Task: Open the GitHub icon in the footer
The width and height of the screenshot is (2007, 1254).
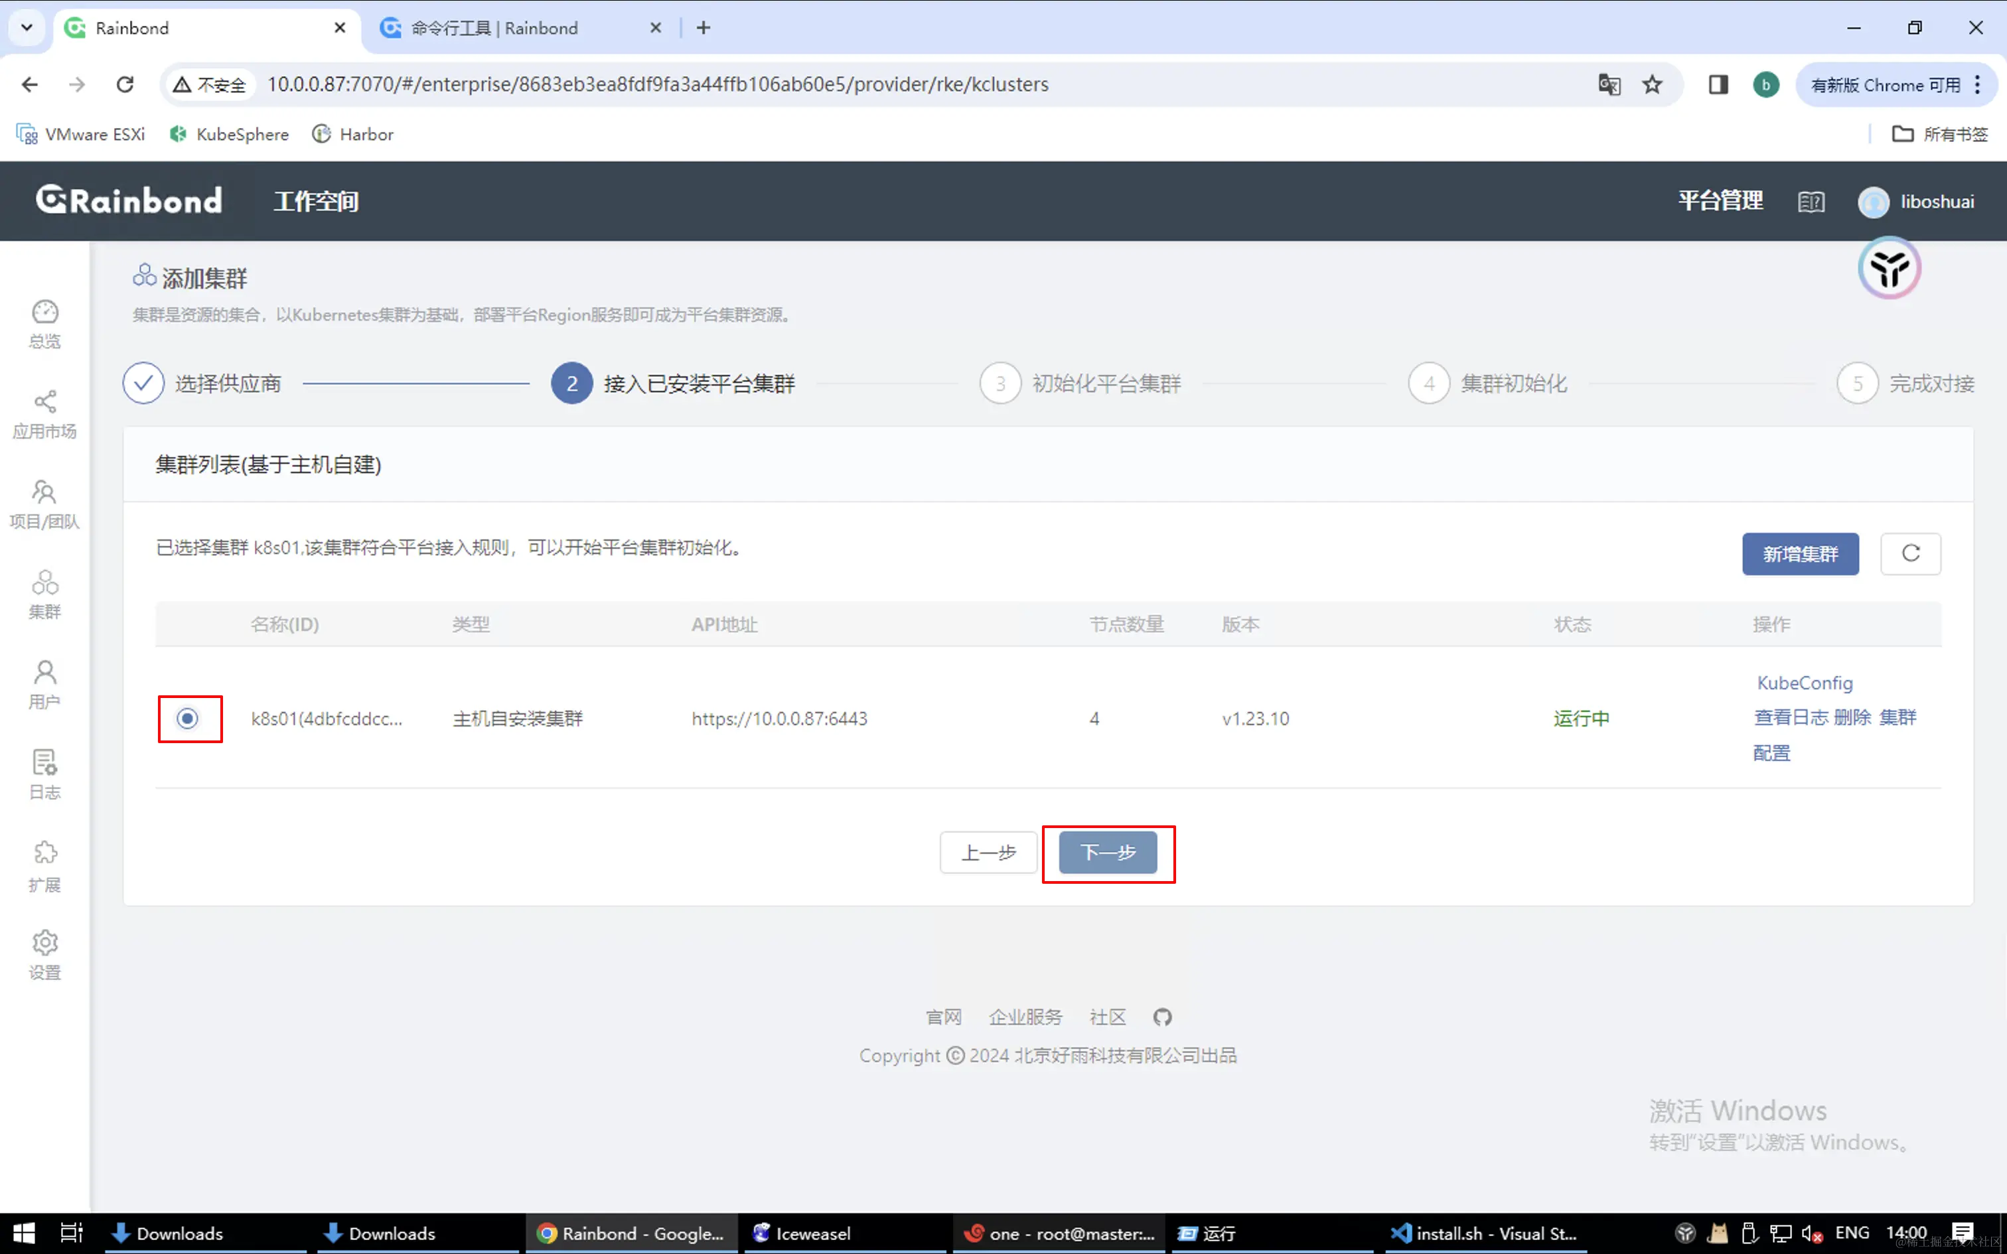Action: pos(1161,1016)
